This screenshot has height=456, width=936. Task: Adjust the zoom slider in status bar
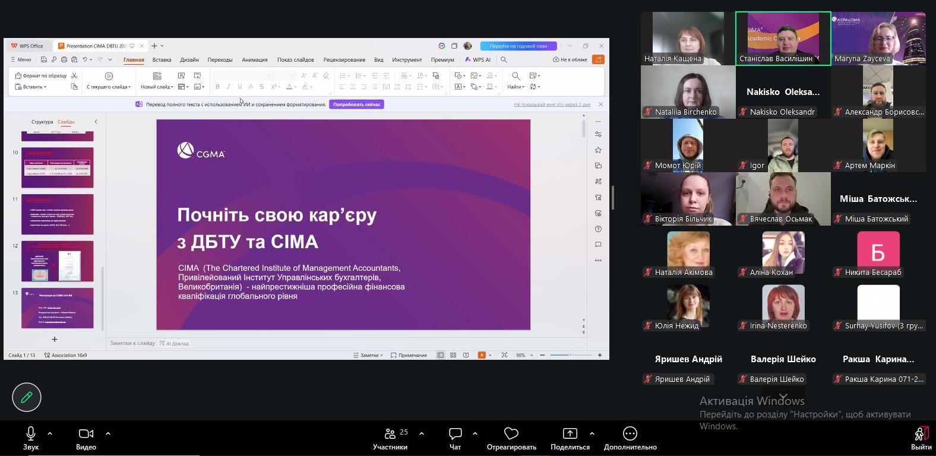[570, 355]
